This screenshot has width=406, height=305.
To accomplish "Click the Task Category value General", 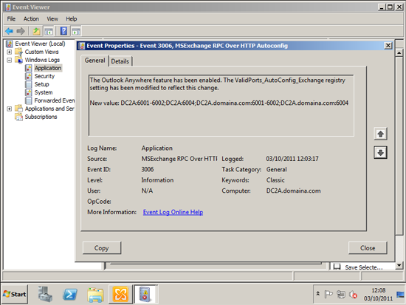I will tap(276, 169).
